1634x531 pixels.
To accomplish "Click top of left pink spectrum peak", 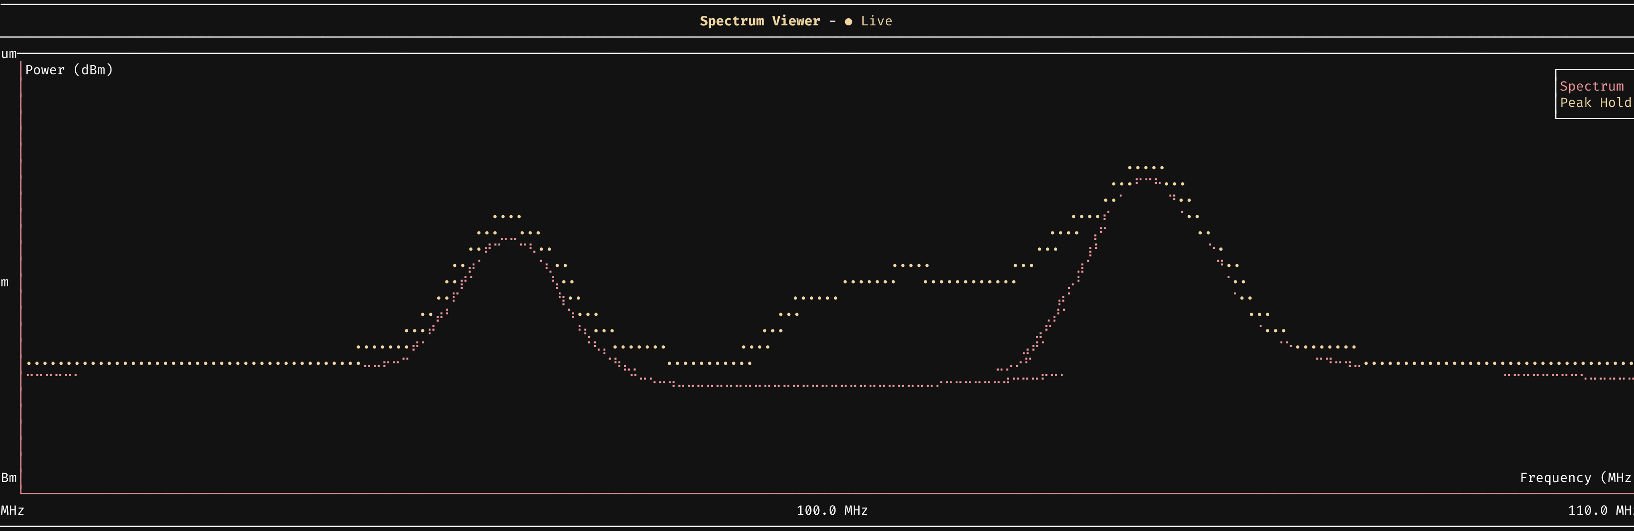I will click(x=509, y=239).
